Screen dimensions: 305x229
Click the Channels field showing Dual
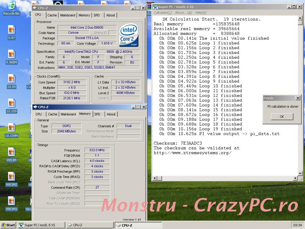click(128, 126)
